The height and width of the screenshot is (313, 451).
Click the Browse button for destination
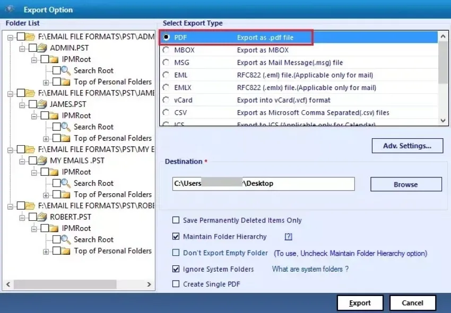(x=405, y=184)
